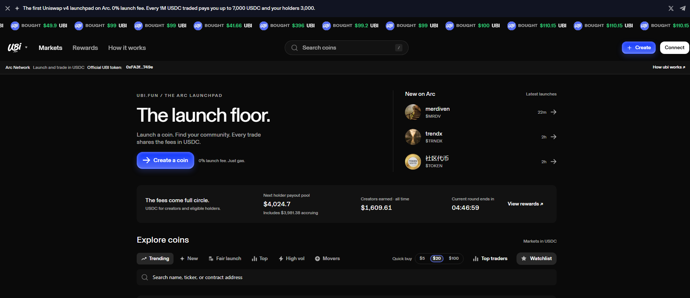Open the merdiven coin avatar

[x=413, y=112]
